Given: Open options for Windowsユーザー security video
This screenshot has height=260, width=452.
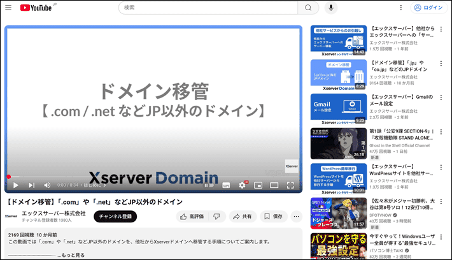Looking at the screenshot, I should point(441,237).
